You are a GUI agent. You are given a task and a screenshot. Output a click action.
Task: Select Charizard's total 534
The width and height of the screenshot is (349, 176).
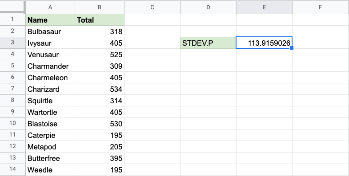(x=100, y=89)
